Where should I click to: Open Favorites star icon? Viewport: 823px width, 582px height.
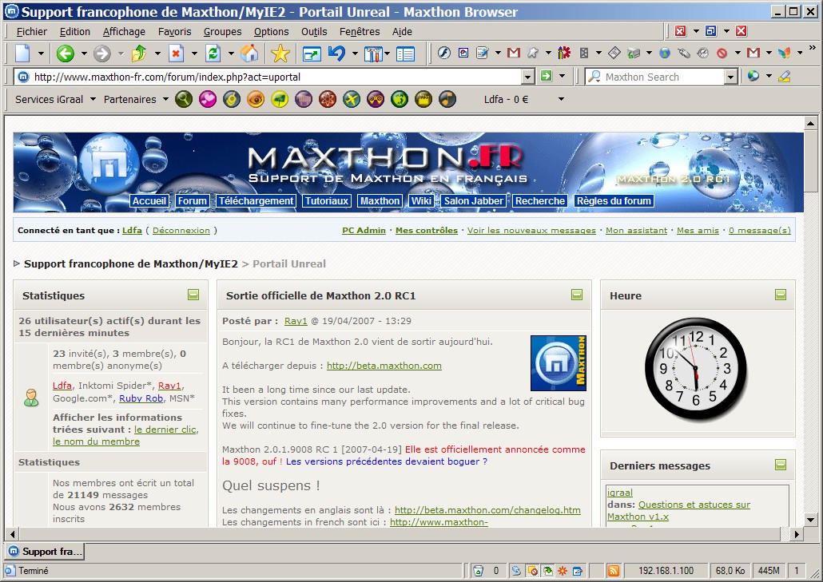(x=280, y=53)
